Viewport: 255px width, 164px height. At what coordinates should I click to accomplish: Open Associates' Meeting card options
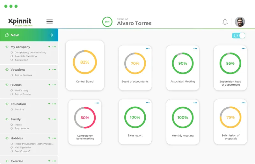(195, 49)
